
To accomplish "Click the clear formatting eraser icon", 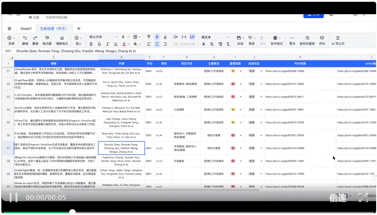I will [x=62, y=38].
